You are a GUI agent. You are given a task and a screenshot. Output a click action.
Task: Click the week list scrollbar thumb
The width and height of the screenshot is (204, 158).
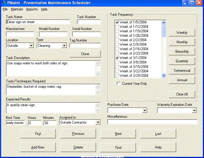[x=164, y=31]
